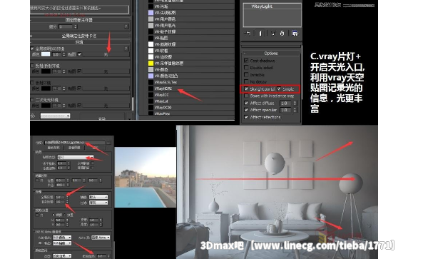The width and height of the screenshot is (423, 259).
Task: Click the make unique icon in modifier panel
Action: coord(273,34)
